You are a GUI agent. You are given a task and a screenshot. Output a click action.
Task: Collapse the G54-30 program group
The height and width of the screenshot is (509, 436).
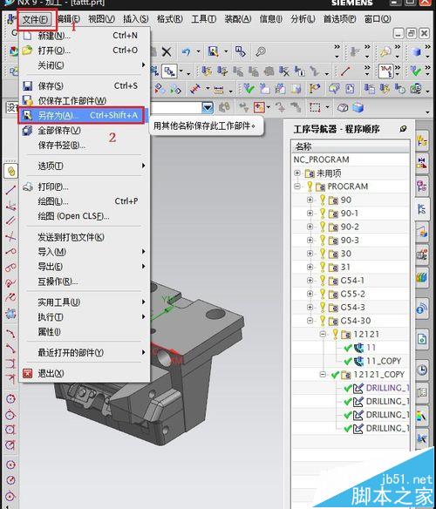click(x=310, y=321)
